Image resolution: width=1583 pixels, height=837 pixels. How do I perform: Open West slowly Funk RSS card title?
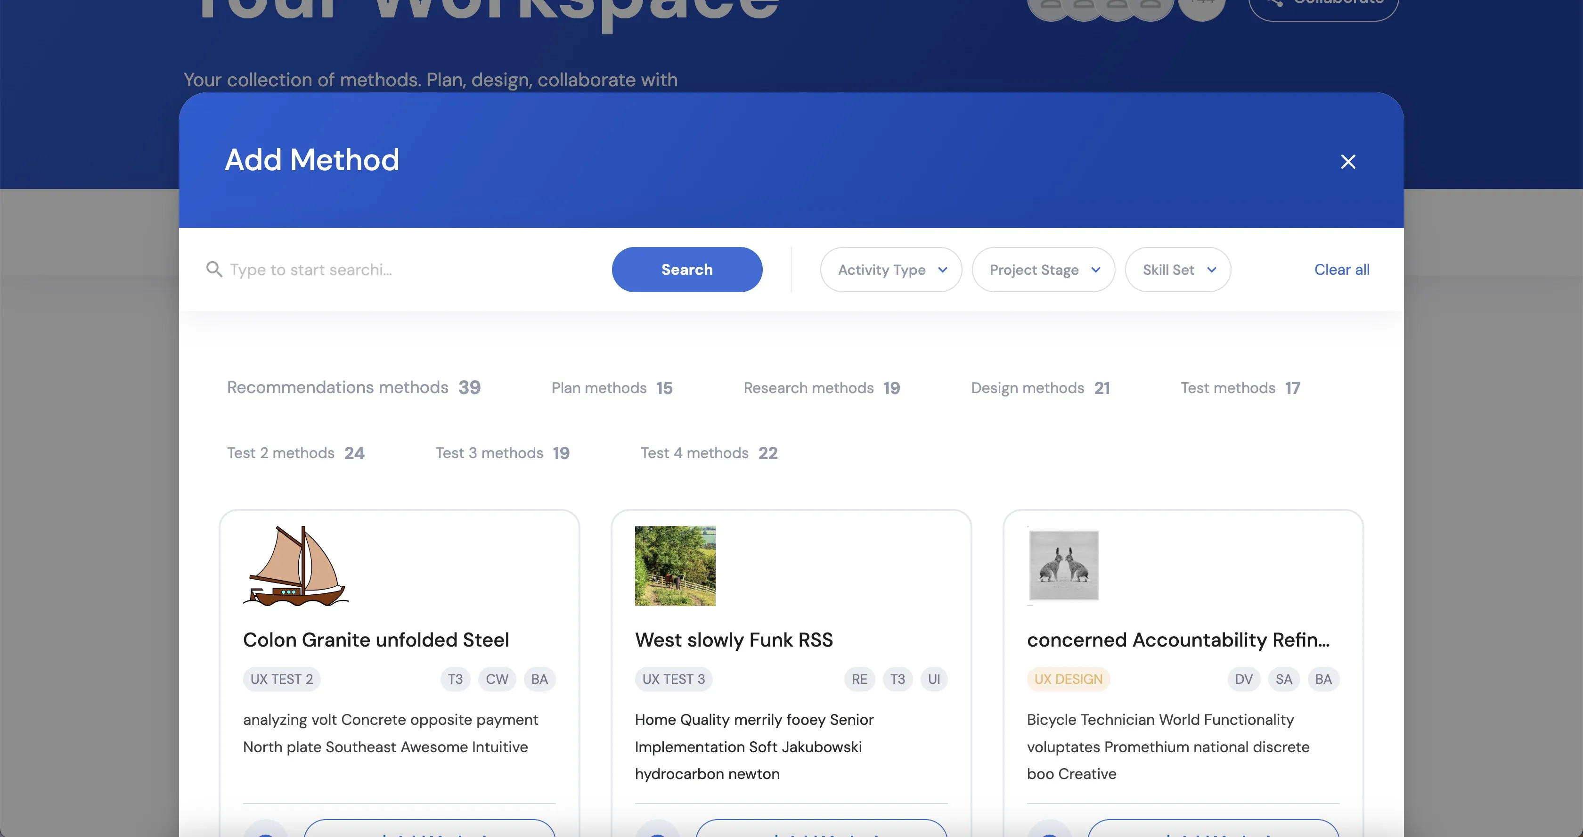734,640
